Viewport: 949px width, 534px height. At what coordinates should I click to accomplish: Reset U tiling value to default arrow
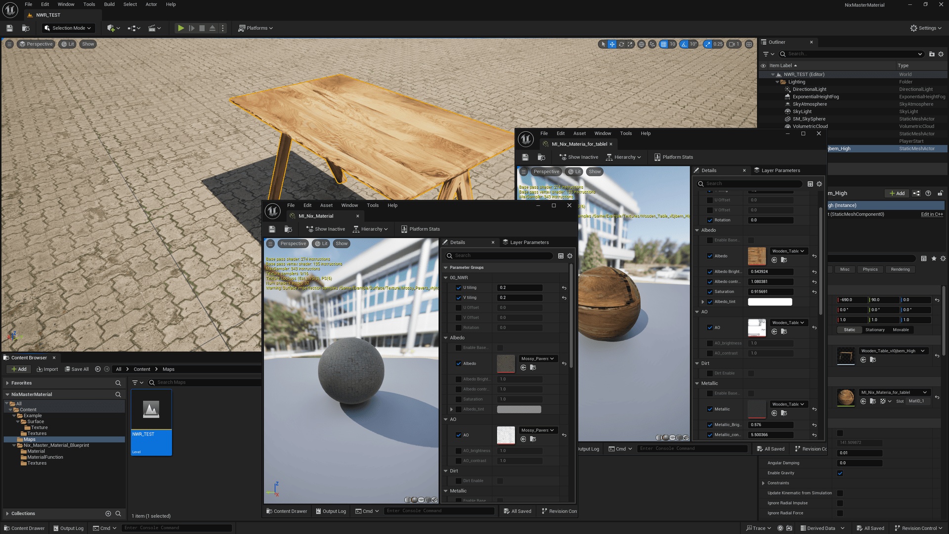(x=564, y=288)
